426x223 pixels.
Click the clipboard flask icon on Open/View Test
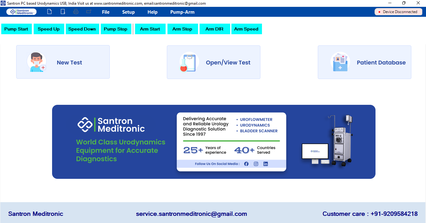coord(189,62)
